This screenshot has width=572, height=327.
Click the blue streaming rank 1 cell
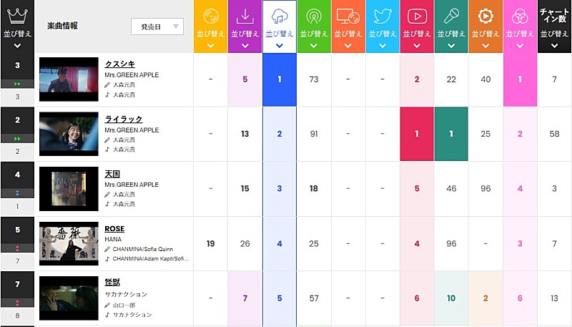click(x=280, y=79)
